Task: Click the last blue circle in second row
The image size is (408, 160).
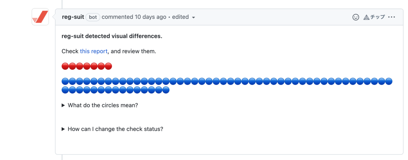Action: (x=166, y=90)
